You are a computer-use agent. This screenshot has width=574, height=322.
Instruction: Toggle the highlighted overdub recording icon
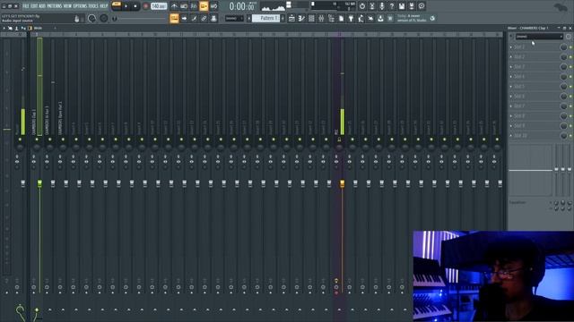(x=204, y=6)
